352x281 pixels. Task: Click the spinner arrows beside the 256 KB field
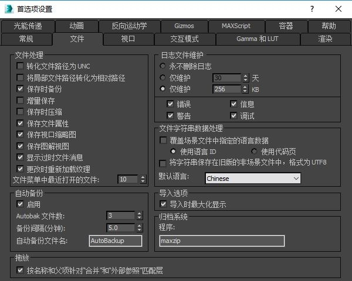[x=245, y=89]
